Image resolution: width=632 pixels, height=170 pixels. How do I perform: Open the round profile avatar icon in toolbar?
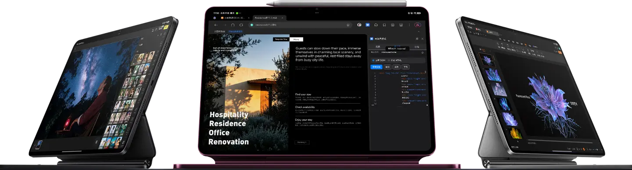pos(359,25)
